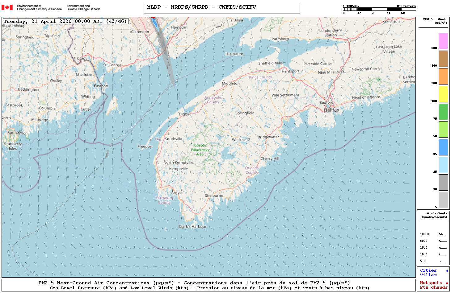The height and width of the screenshot is (293, 451).
Task: Click the 10.0 knots wind barb symbol
Action: click(x=443, y=254)
